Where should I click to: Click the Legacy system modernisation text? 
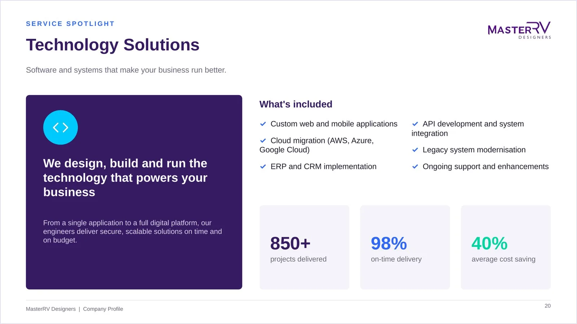[x=474, y=150]
